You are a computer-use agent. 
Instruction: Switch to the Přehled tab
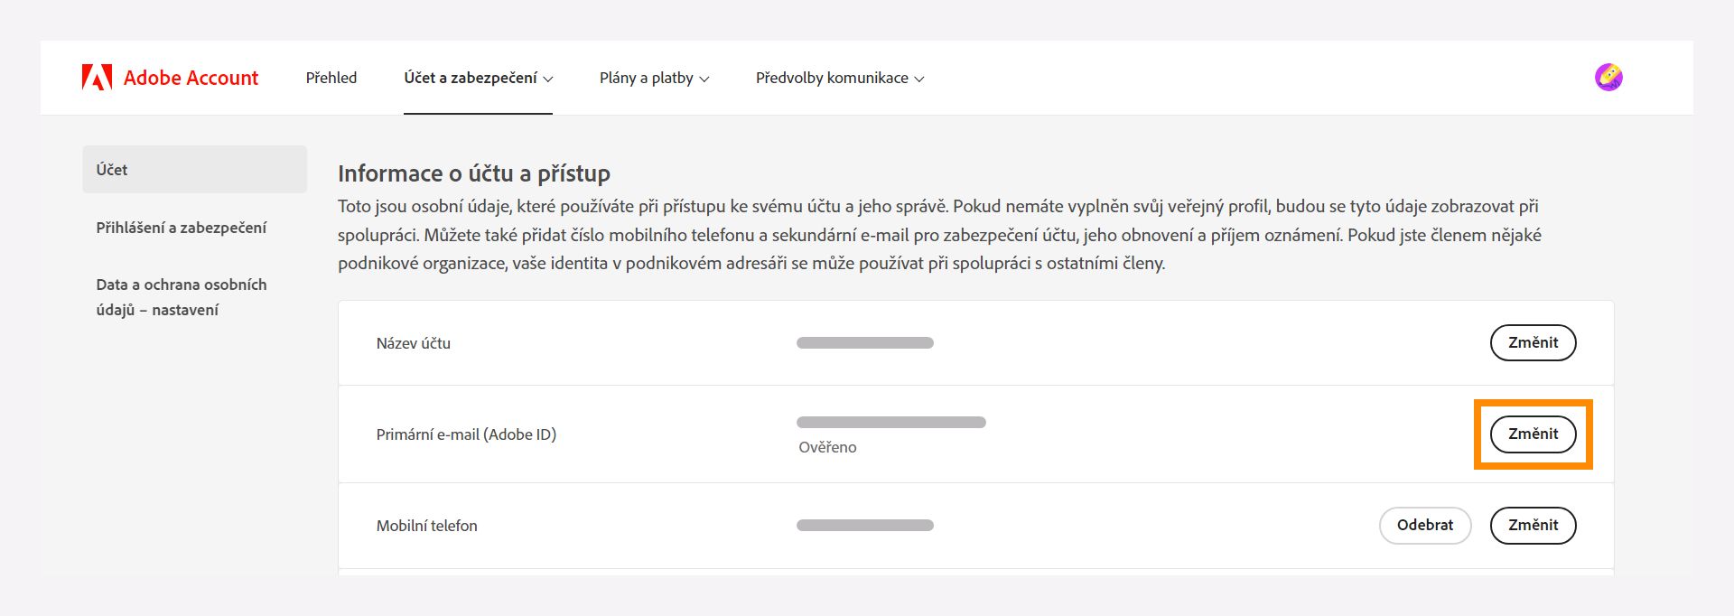point(331,79)
